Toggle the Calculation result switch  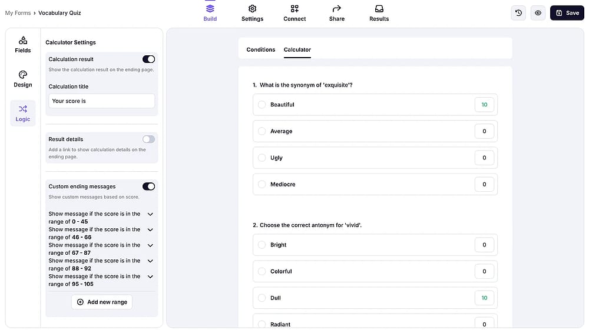149,59
